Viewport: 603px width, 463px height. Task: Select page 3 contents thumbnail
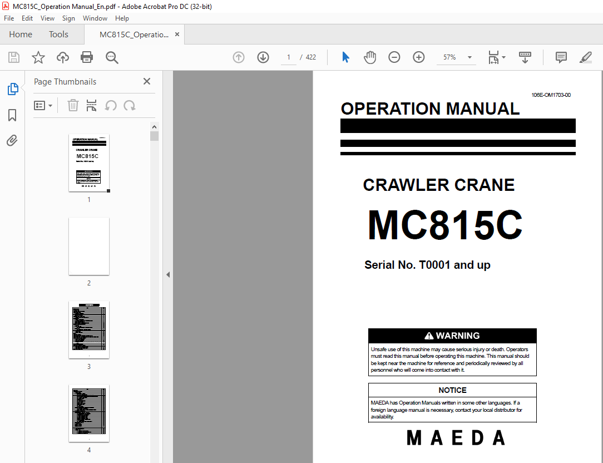click(x=89, y=330)
